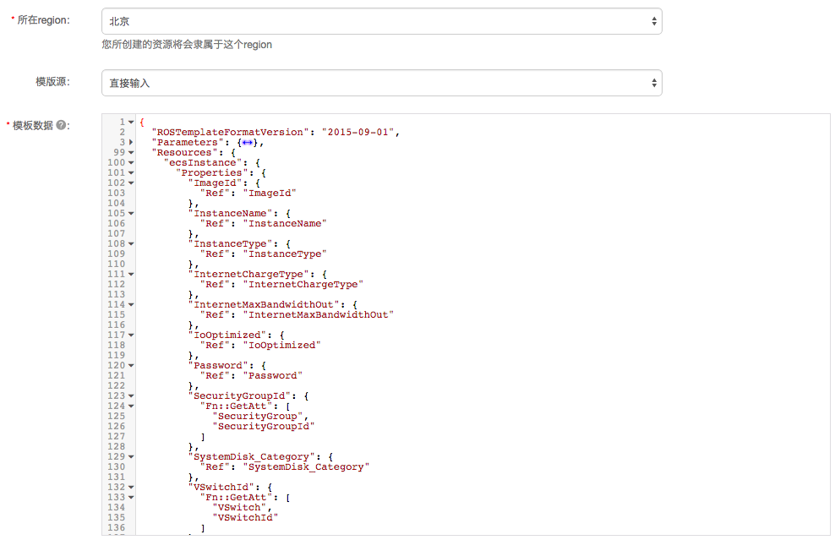835x540 pixels.
Task: Click the "VSwitch" string on line 134
Action: (x=240, y=507)
